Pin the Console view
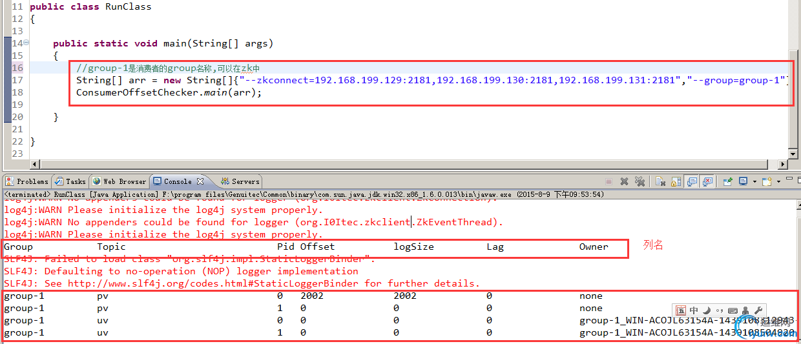 click(x=728, y=181)
